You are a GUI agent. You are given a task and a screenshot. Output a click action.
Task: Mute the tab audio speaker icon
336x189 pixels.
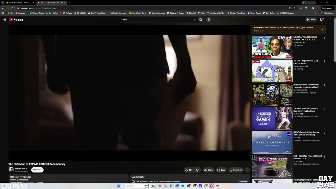pyautogui.click(x=61, y=3)
